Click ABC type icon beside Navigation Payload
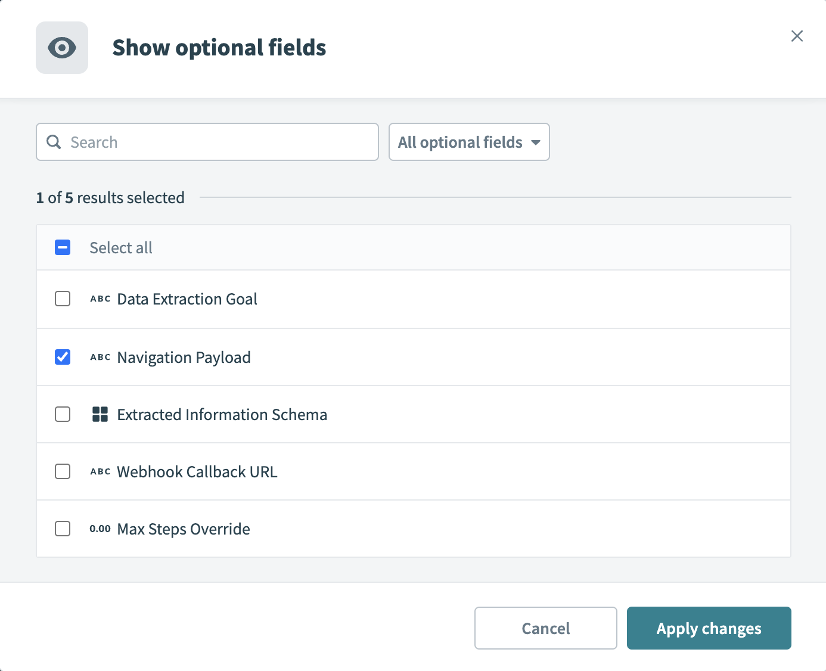Screen dimensions: 826x671 (100, 358)
